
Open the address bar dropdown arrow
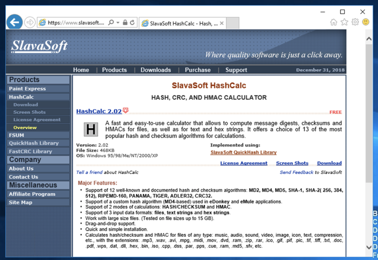pos(118,23)
